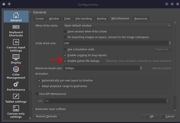Open the Keyboard Shortcuts settings page
Viewport: 180px width, 123px height.
point(16,31)
